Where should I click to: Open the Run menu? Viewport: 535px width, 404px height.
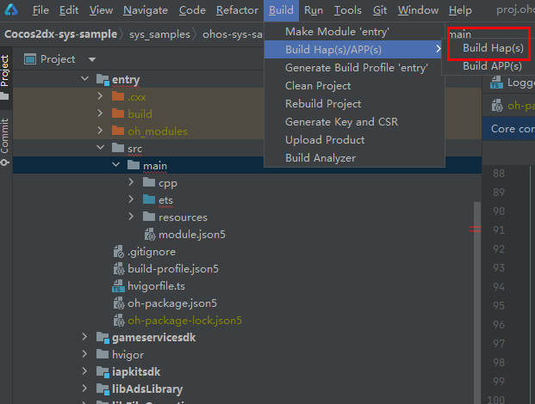[314, 10]
